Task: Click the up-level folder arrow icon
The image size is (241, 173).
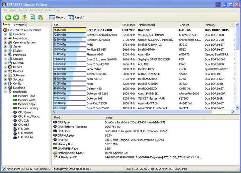Action: click(24, 17)
